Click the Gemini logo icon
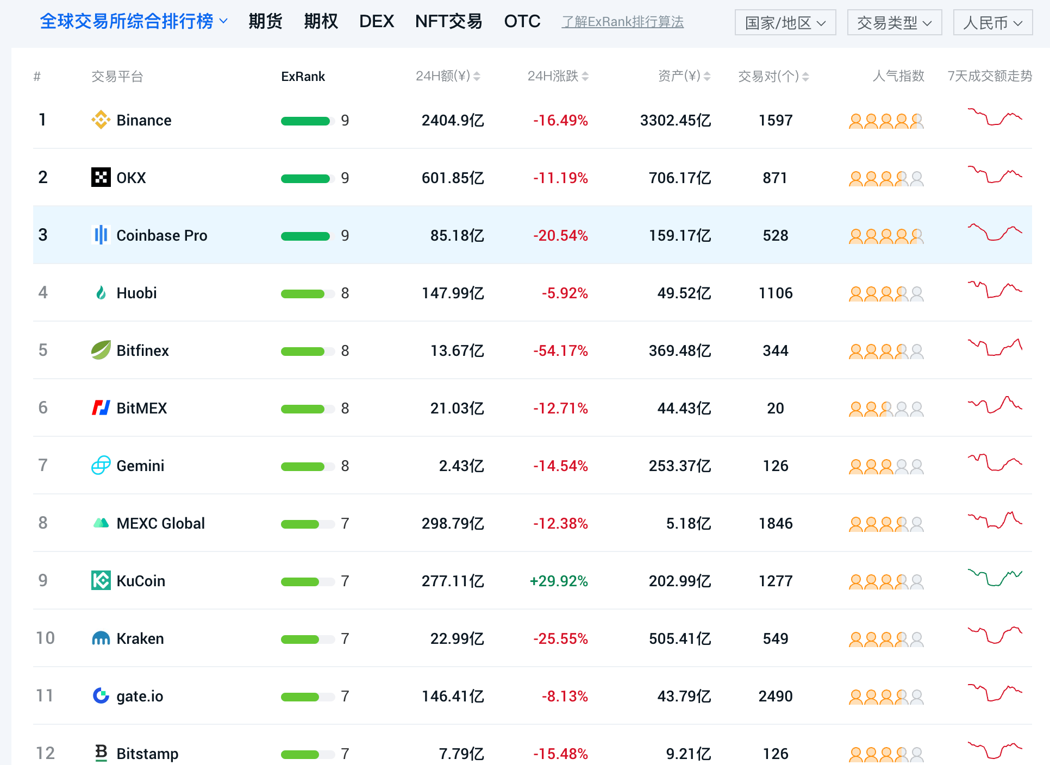 101,466
